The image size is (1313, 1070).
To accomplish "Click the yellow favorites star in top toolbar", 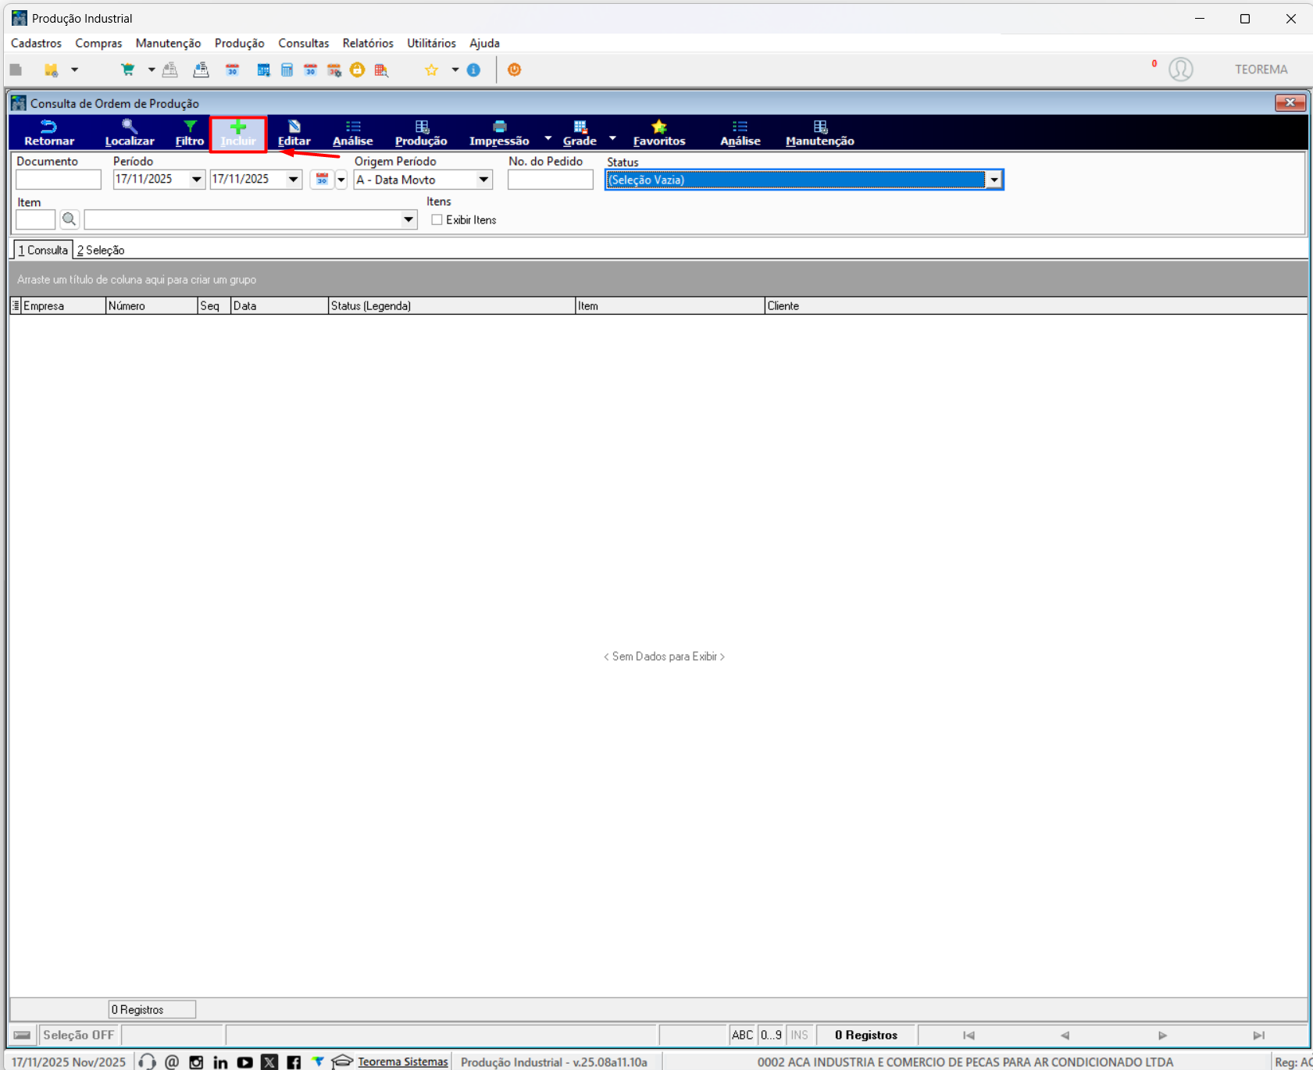I will [x=431, y=70].
